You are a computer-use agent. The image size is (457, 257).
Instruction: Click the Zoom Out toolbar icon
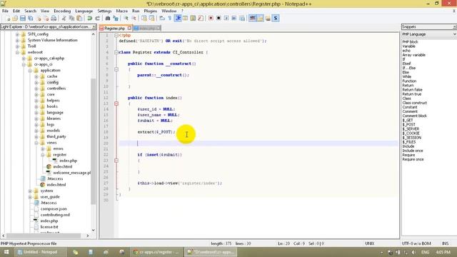tap(134, 19)
